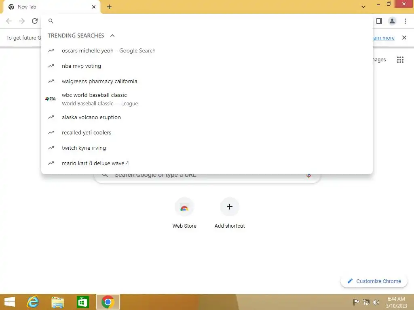This screenshot has width=414, height=310.
Task: Click the forward navigation arrow
Action: pyautogui.click(x=22, y=21)
